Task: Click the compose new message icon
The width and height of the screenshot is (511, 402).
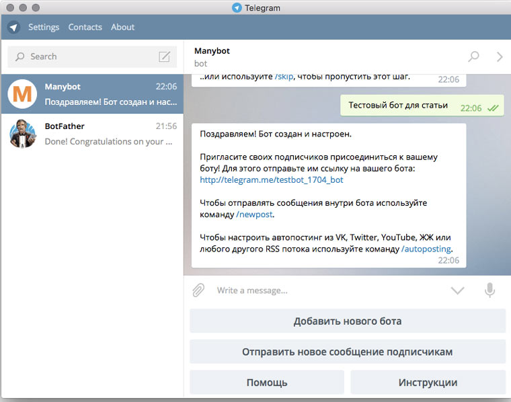Action: point(164,56)
